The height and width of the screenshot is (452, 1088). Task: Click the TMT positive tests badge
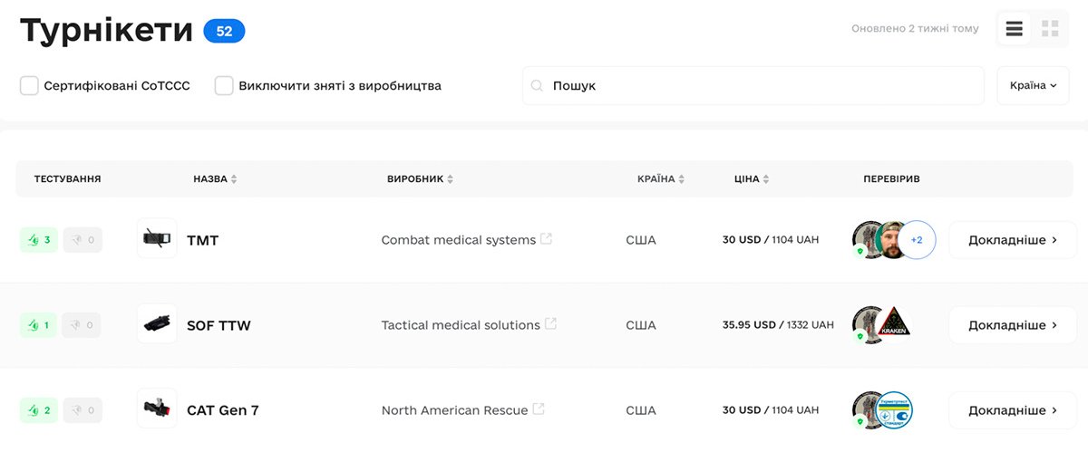[x=39, y=240]
